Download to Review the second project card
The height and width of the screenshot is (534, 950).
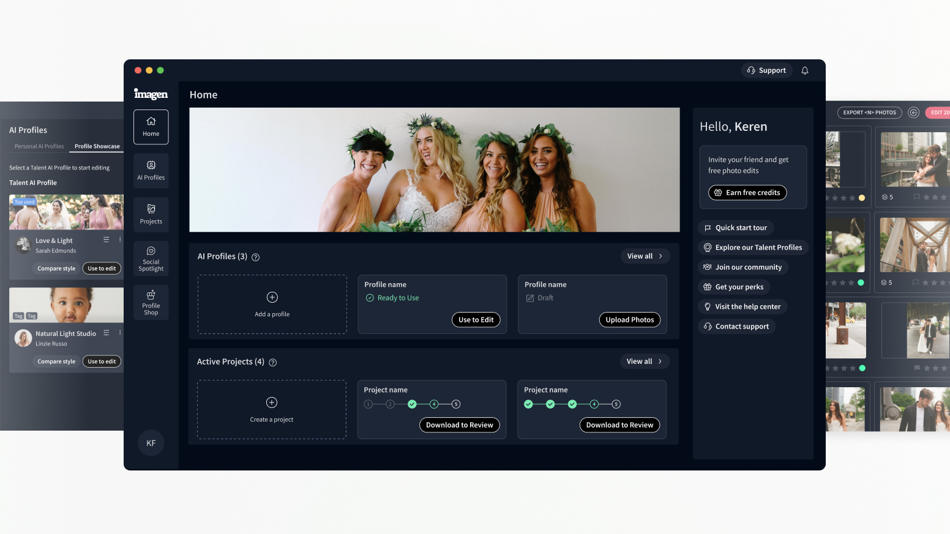tap(620, 425)
